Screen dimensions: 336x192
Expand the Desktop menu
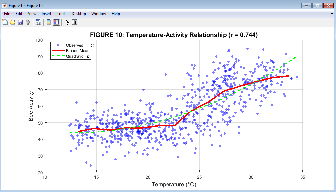tap(79, 14)
